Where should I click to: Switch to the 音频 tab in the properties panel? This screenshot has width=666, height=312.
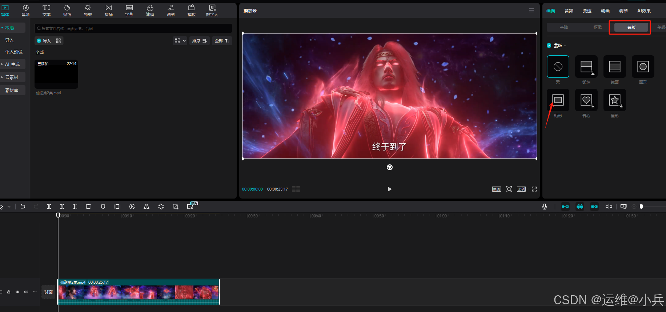(x=569, y=11)
